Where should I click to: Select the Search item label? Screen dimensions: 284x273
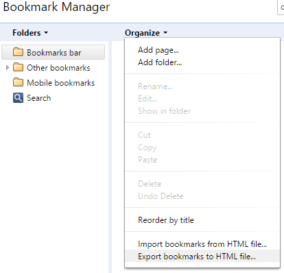pos(39,98)
